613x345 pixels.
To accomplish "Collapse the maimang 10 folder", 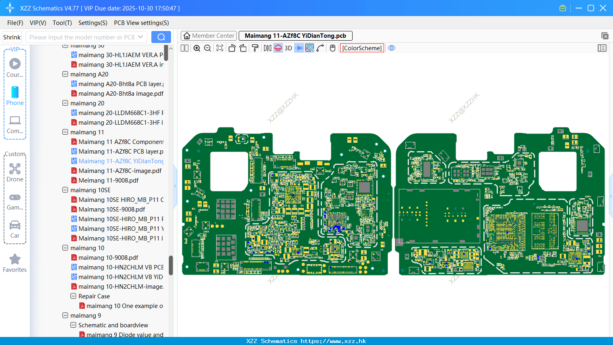I will tap(65, 248).
